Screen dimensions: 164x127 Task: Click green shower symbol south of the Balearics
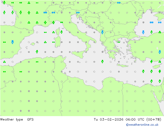(x=37, y=52)
